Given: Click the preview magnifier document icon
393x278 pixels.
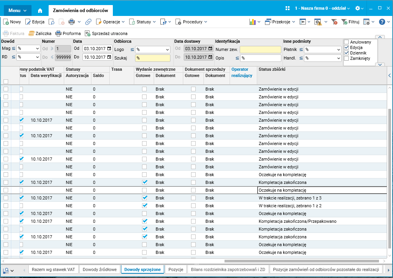Looking at the screenshot, I should (x=51, y=22).
